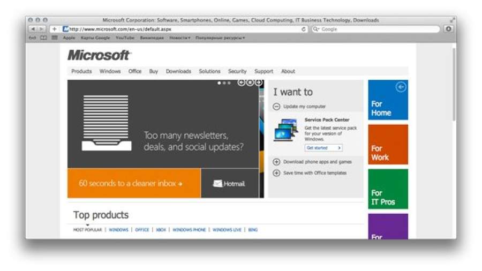482x271 pixels.
Task: Open the For IT Pros tile
Action: click(x=388, y=189)
